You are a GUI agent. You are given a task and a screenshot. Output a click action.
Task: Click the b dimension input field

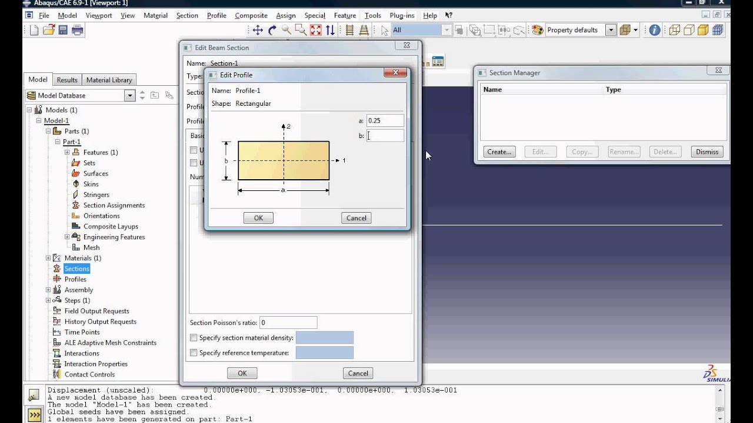point(385,136)
